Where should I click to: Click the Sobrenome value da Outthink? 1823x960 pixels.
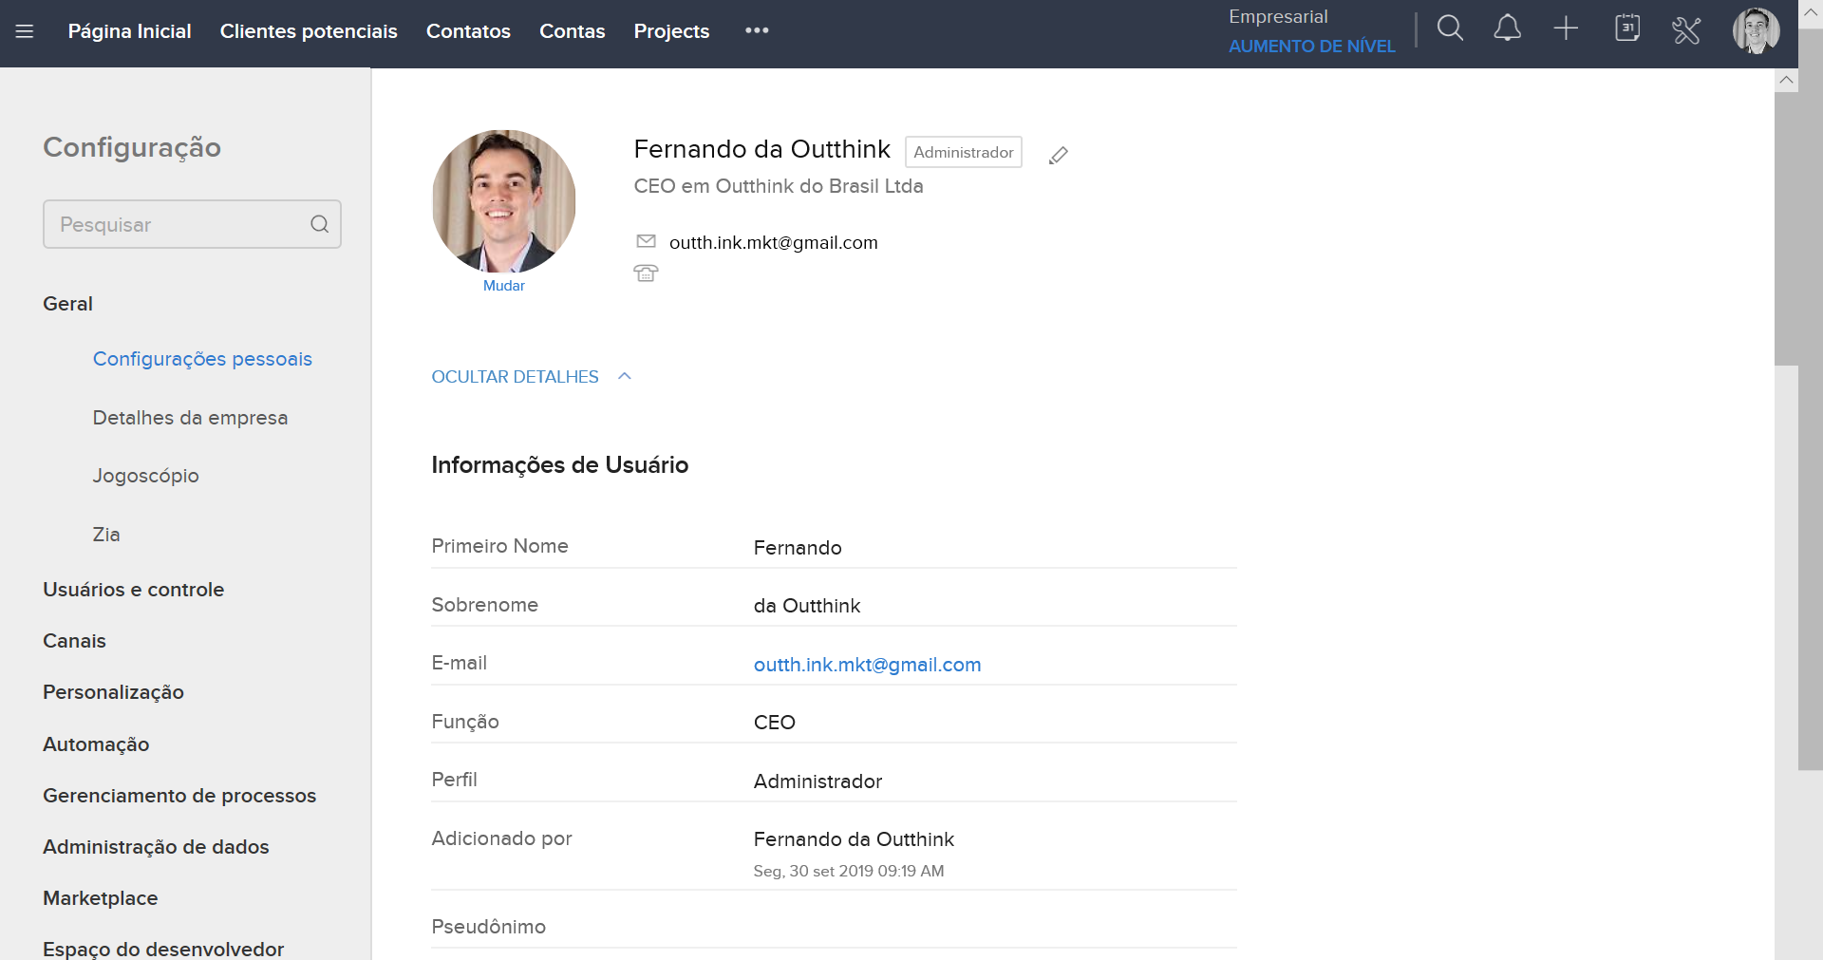807,606
